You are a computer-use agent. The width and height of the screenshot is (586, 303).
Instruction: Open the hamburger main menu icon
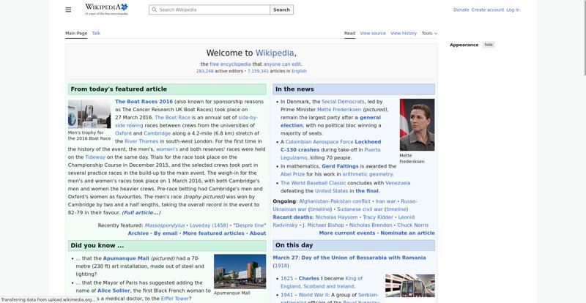tap(68, 10)
